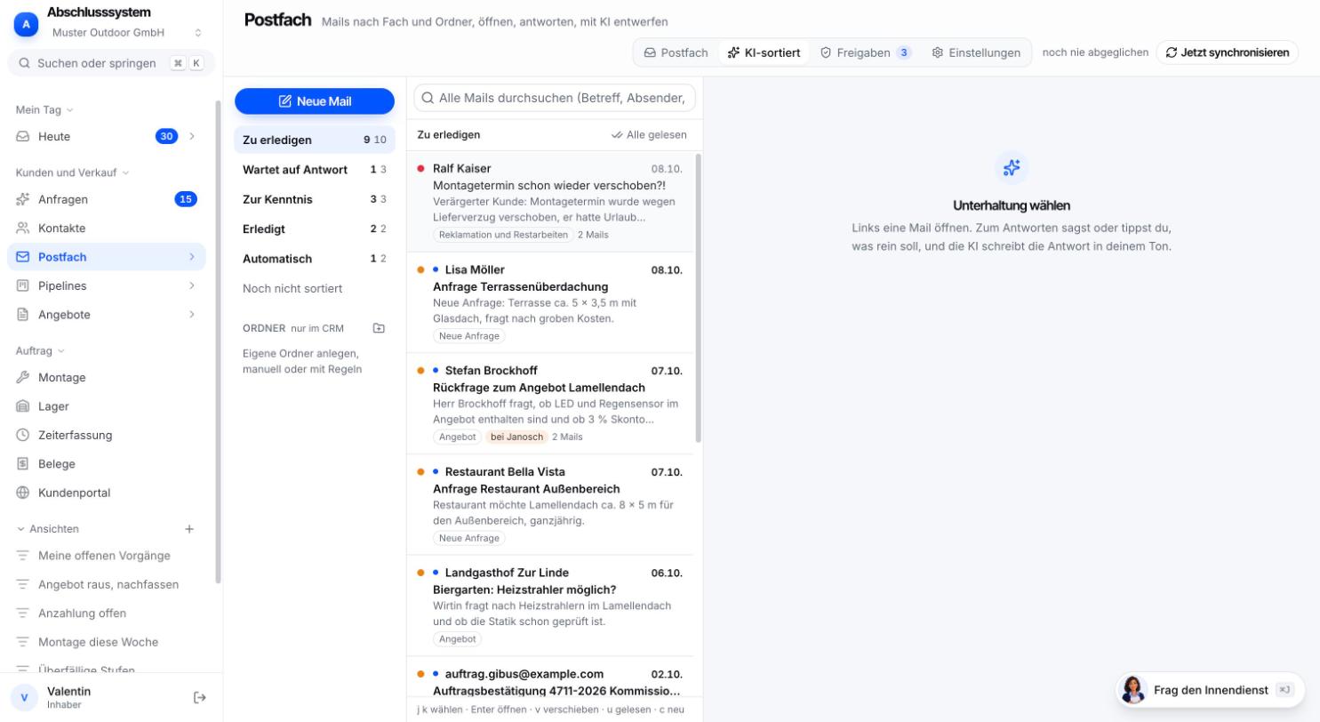
Task: Select the Pipelines board icon
Action: tap(23, 285)
